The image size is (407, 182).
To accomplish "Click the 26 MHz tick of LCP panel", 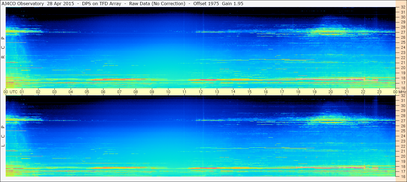I will click(403, 126).
